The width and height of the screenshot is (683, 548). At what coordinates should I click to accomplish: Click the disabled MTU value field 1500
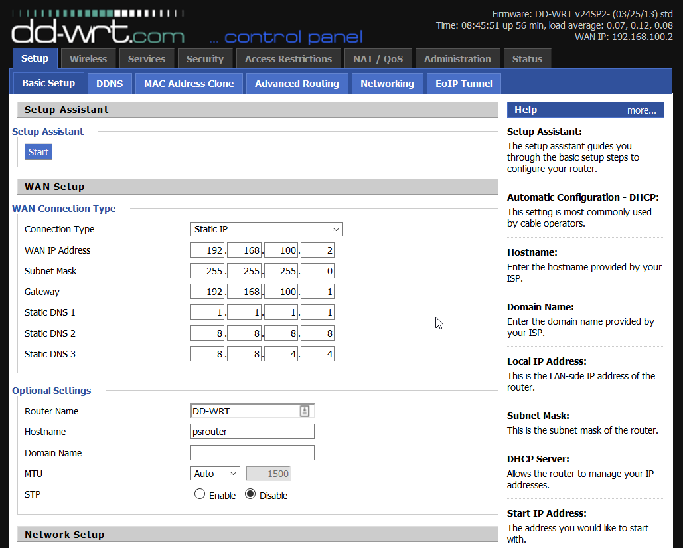(268, 474)
